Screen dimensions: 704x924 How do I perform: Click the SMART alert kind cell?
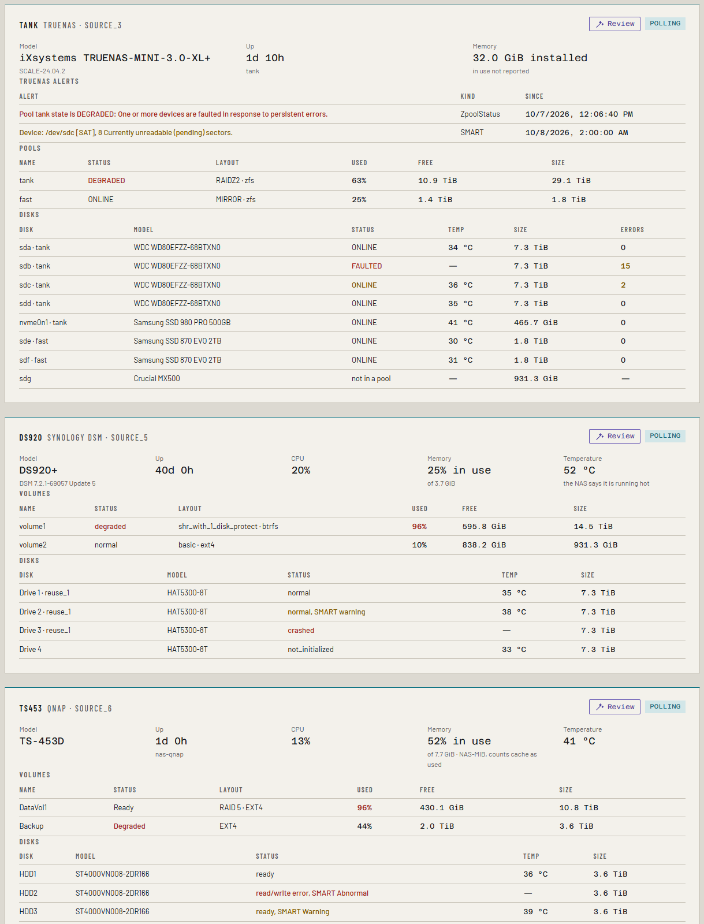pyautogui.click(x=472, y=133)
